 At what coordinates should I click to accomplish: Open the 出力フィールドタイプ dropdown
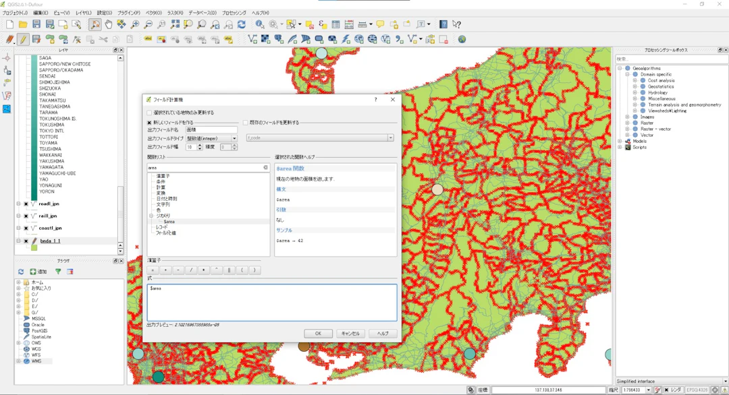[211, 138]
